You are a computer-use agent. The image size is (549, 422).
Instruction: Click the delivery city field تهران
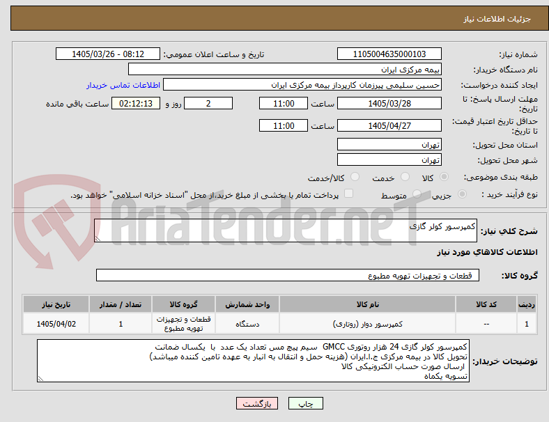point(389,160)
